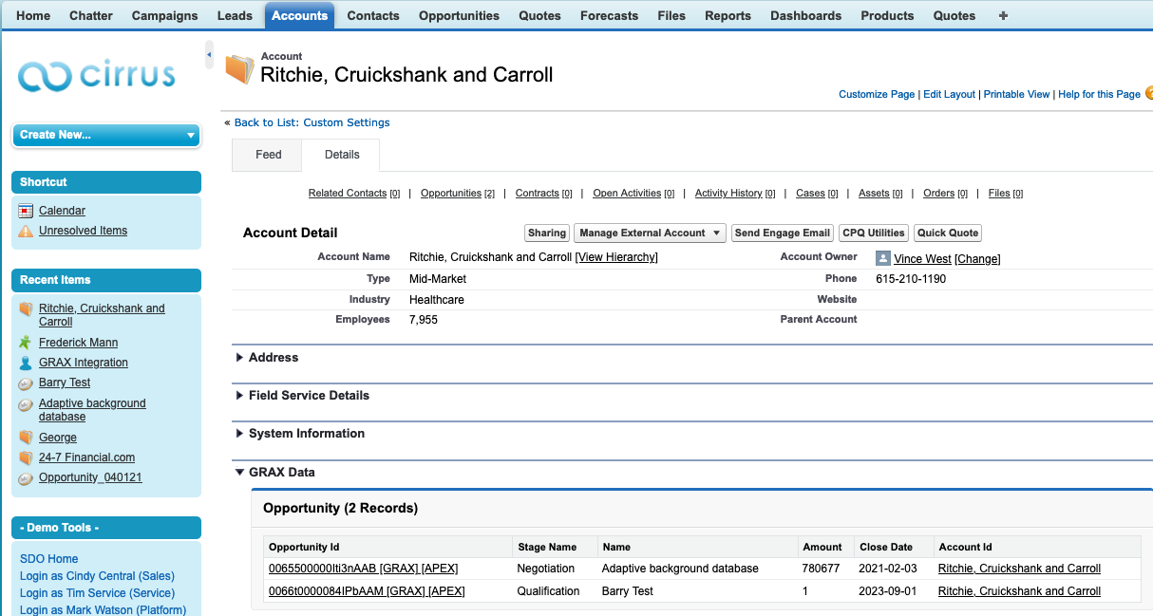Click the Cirrus logo

click(x=98, y=75)
